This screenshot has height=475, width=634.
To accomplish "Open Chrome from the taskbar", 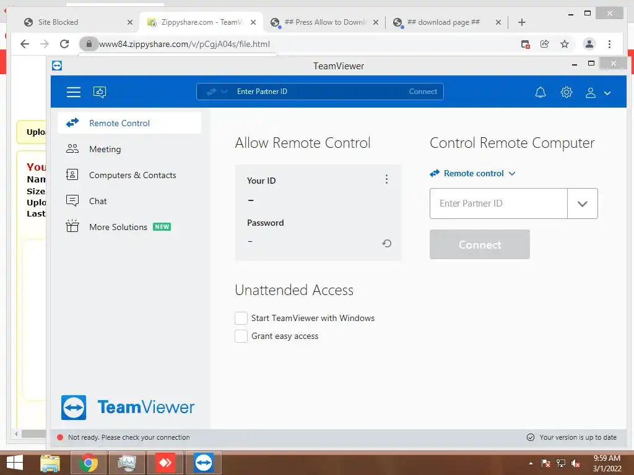I will pyautogui.click(x=88, y=463).
